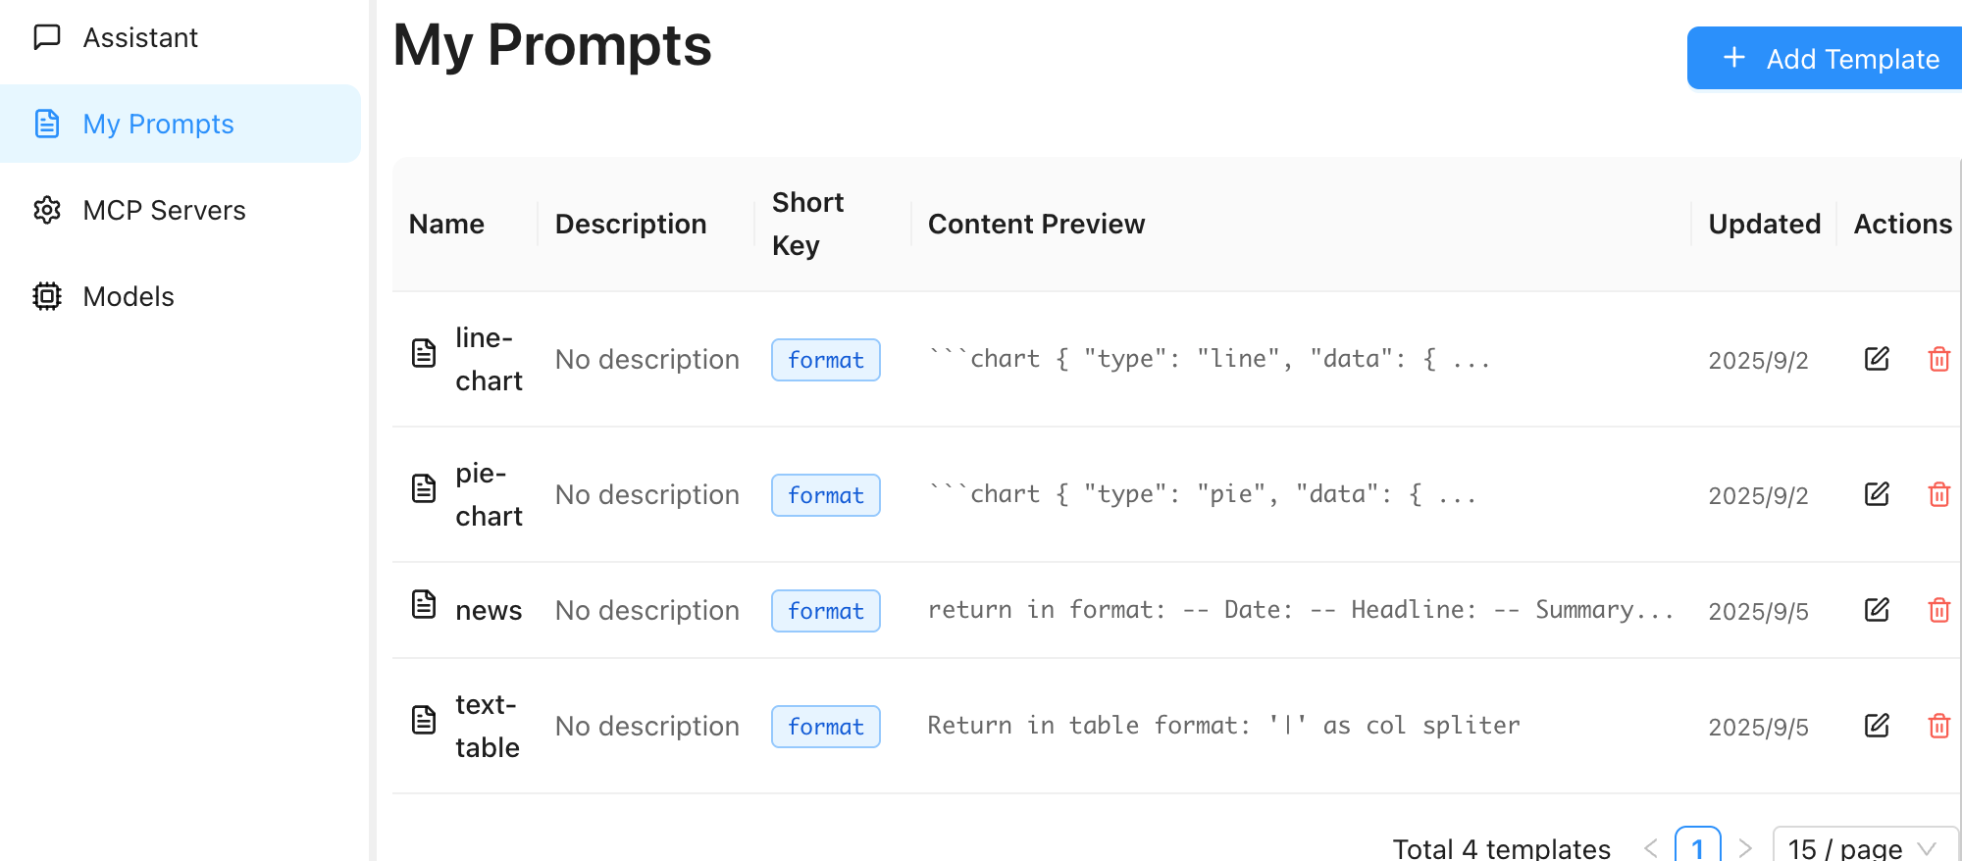Viewport: 1962px width, 861px height.
Task: Edit the pie-chart template
Action: click(1877, 494)
